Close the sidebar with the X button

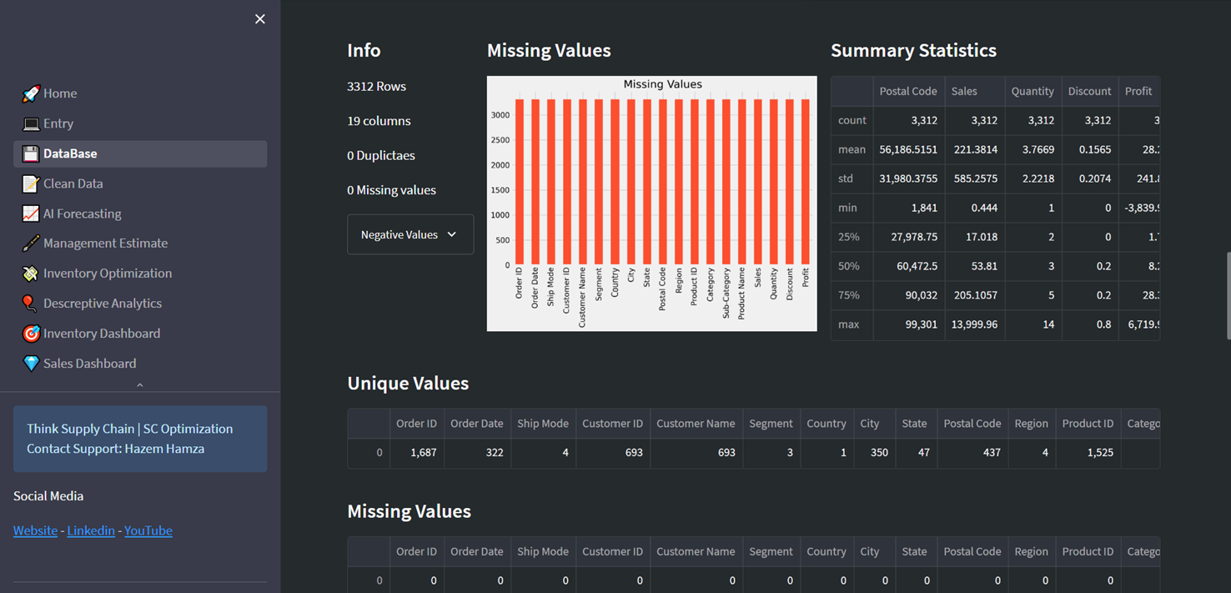click(260, 19)
